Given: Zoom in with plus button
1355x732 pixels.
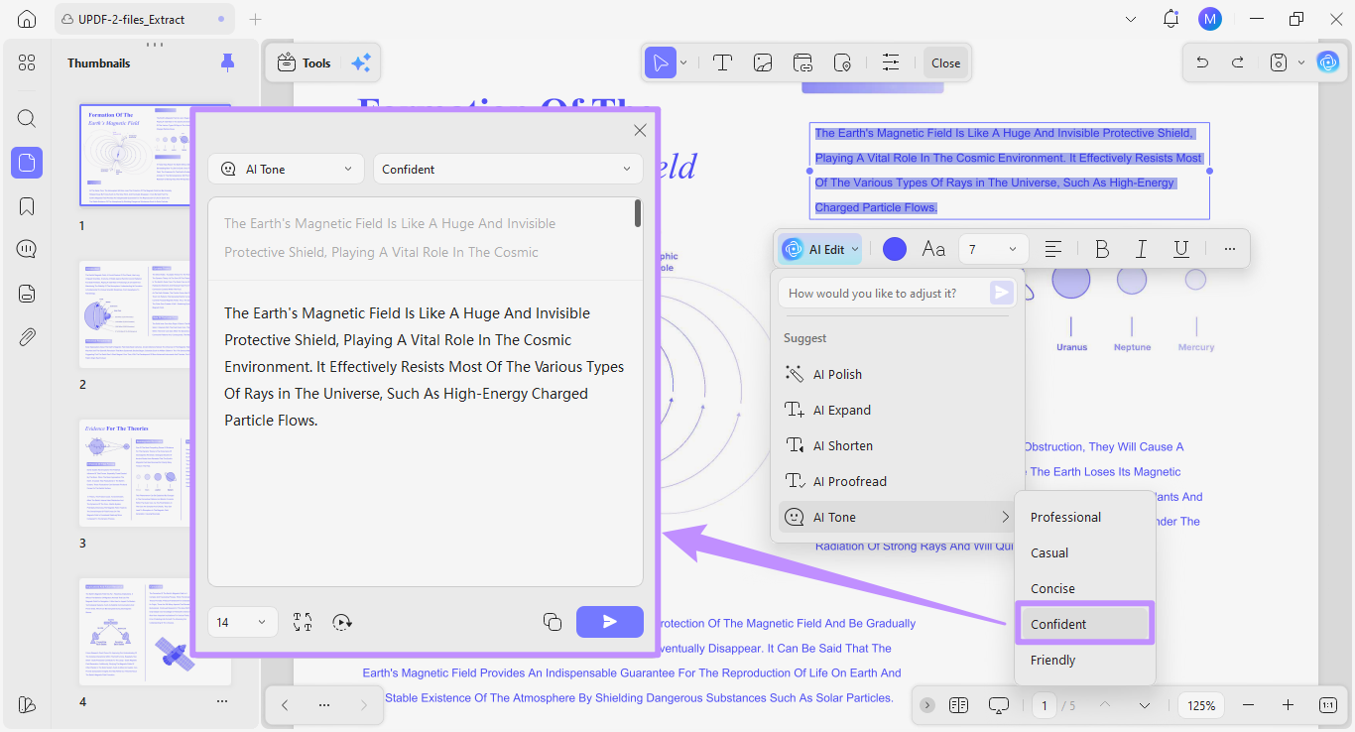Looking at the screenshot, I should (1288, 705).
